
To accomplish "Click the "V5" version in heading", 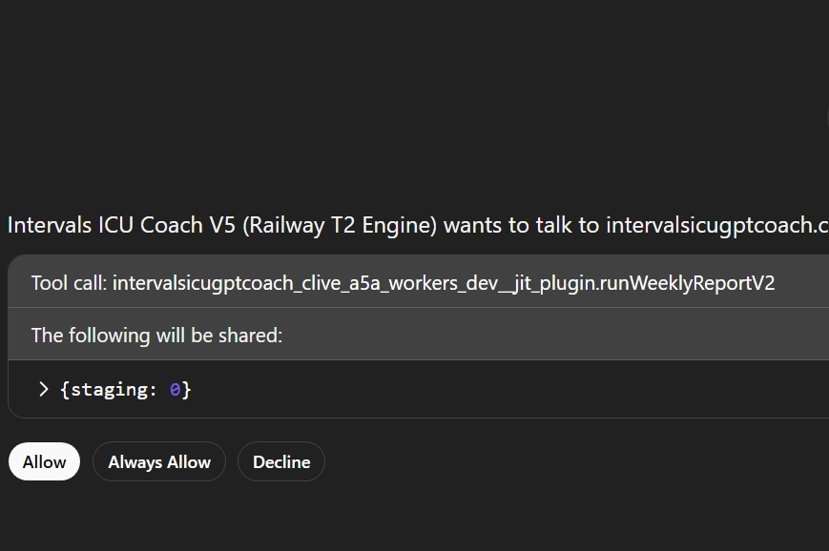I will click(220, 226).
